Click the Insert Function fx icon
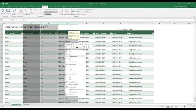Image resolution: width=196 pixels, height=110 pixels. pyautogui.click(x=23, y=20)
